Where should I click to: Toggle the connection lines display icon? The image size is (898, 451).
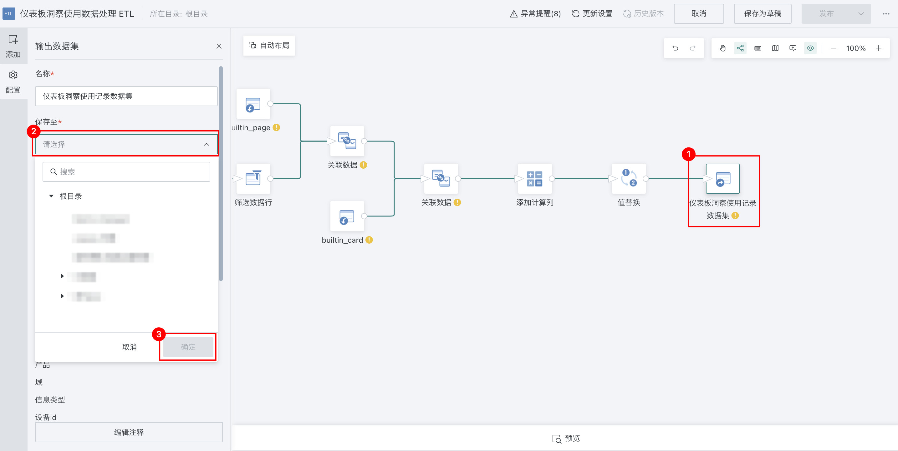point(740,48)
